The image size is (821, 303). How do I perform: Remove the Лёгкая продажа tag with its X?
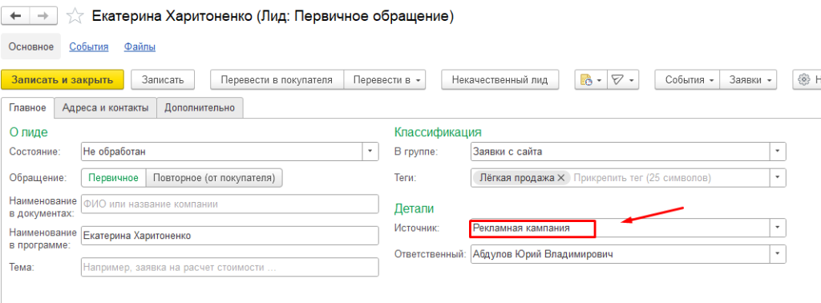click(x=560, y=178)
